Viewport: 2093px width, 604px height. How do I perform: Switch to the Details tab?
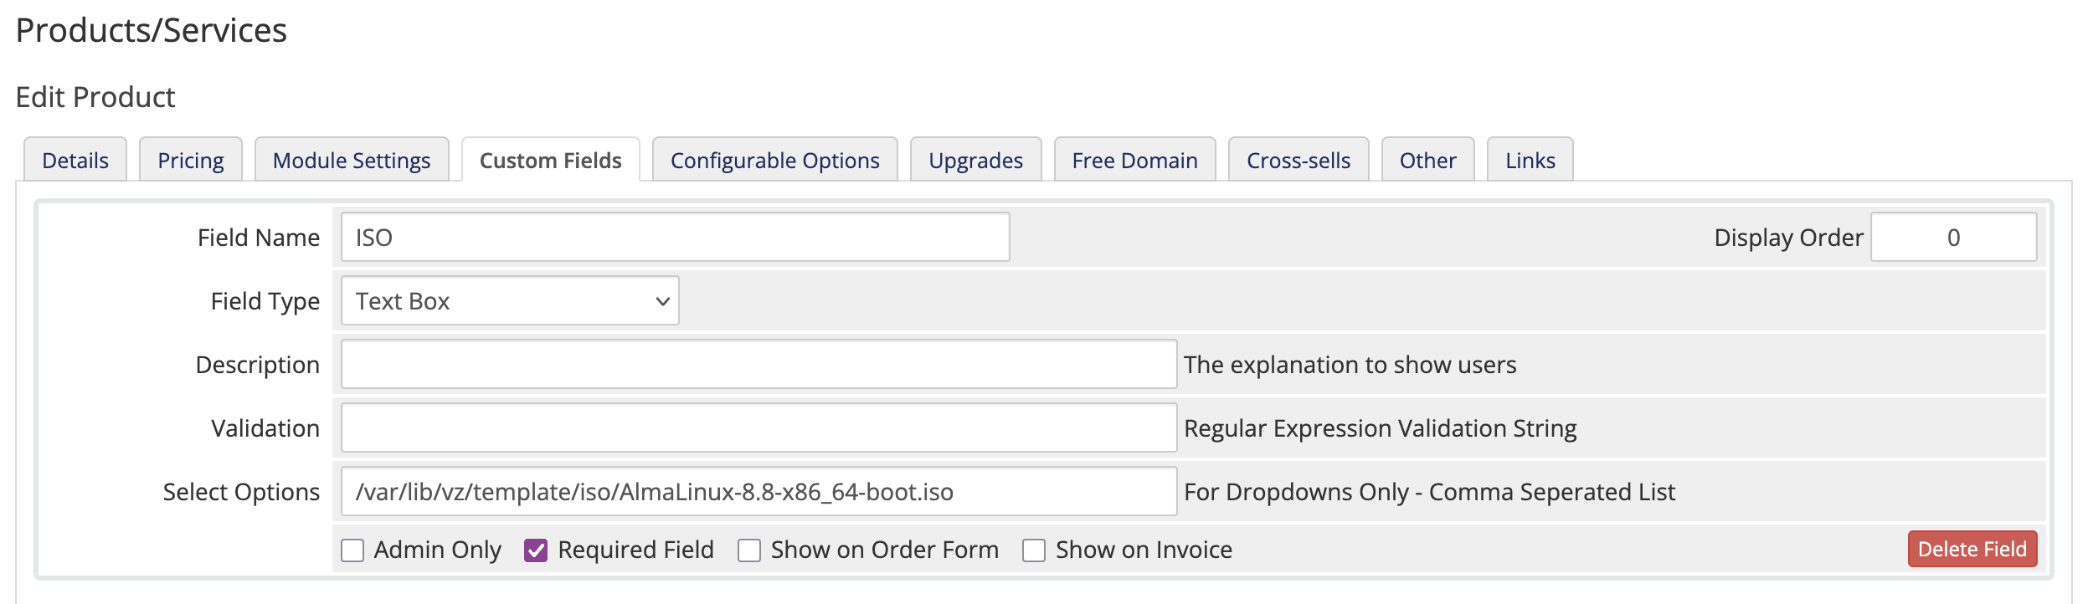pos(75,160)
